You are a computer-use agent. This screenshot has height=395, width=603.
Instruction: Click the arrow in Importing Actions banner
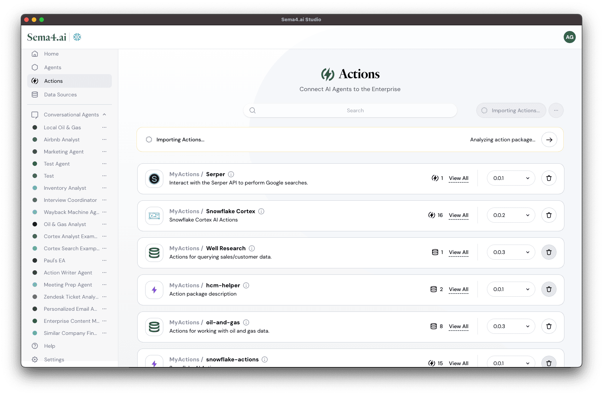[549, 139]
